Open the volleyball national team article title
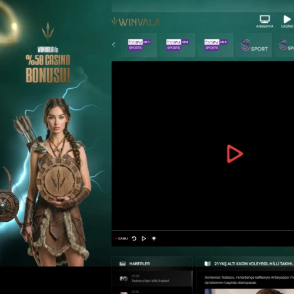Screen dimensions: 294x294 (x=253, y=263)
